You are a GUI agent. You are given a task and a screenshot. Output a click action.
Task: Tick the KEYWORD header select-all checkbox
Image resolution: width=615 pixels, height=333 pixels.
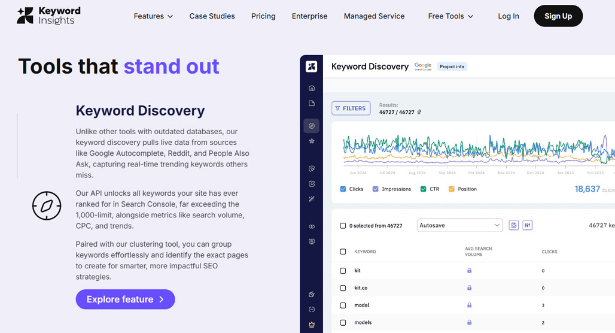coord(343,252)
